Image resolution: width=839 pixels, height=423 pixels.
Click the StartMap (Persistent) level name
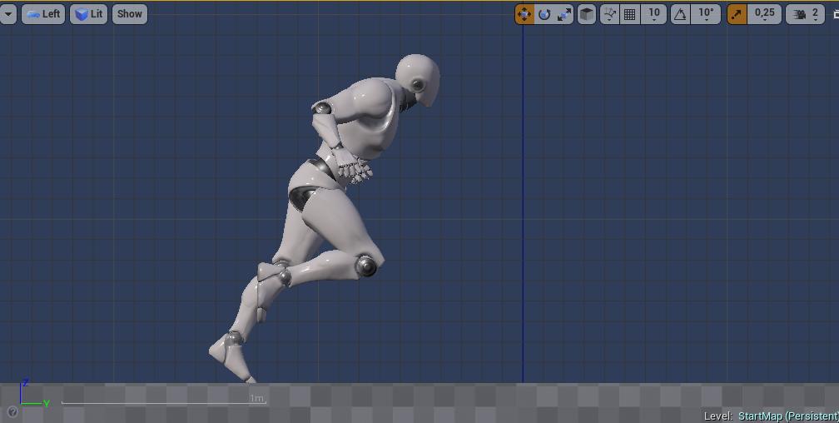point(788,416)
